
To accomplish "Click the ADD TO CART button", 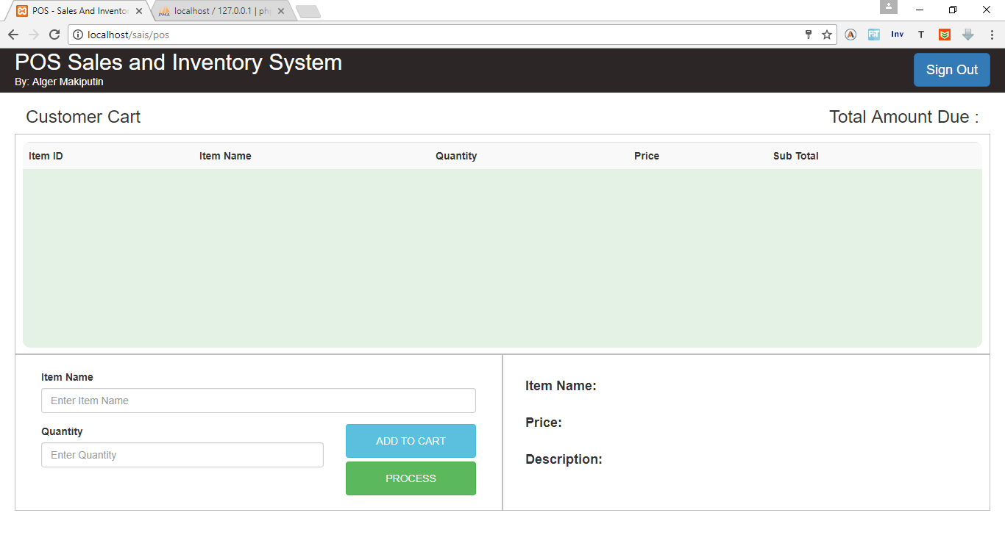I will point(411,441).
